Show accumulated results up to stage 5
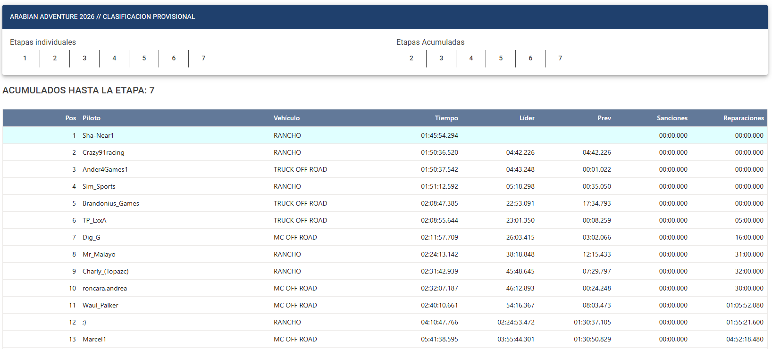This screenshot has width=772, height=349. [x=501, y=58]
